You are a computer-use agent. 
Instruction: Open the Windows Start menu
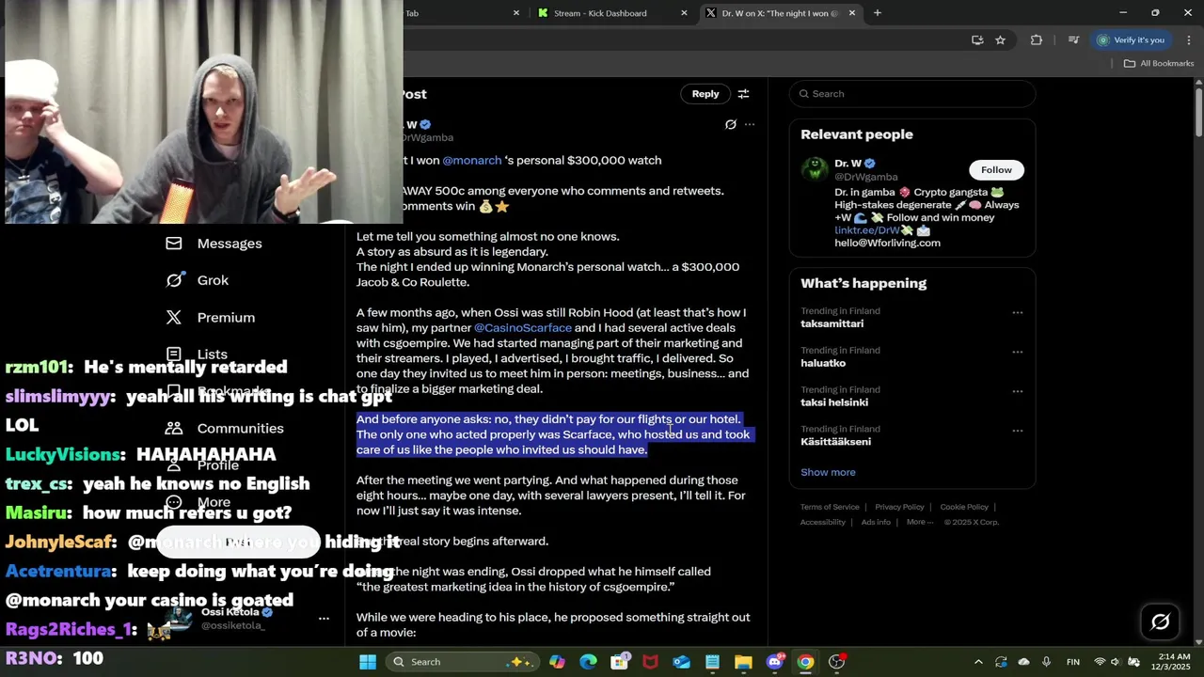pos(368,662)
